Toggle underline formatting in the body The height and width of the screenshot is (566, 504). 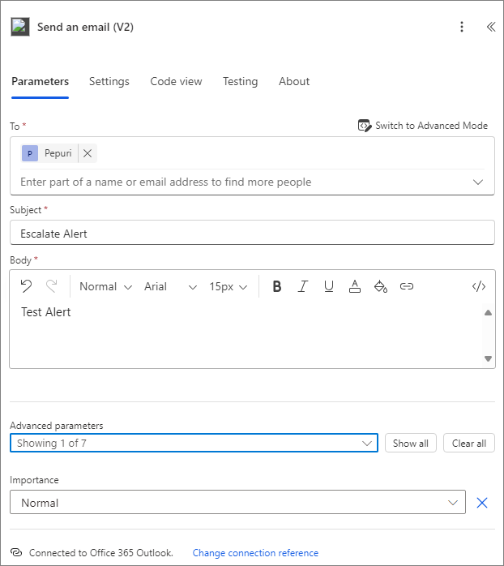(x=329, y=286)
